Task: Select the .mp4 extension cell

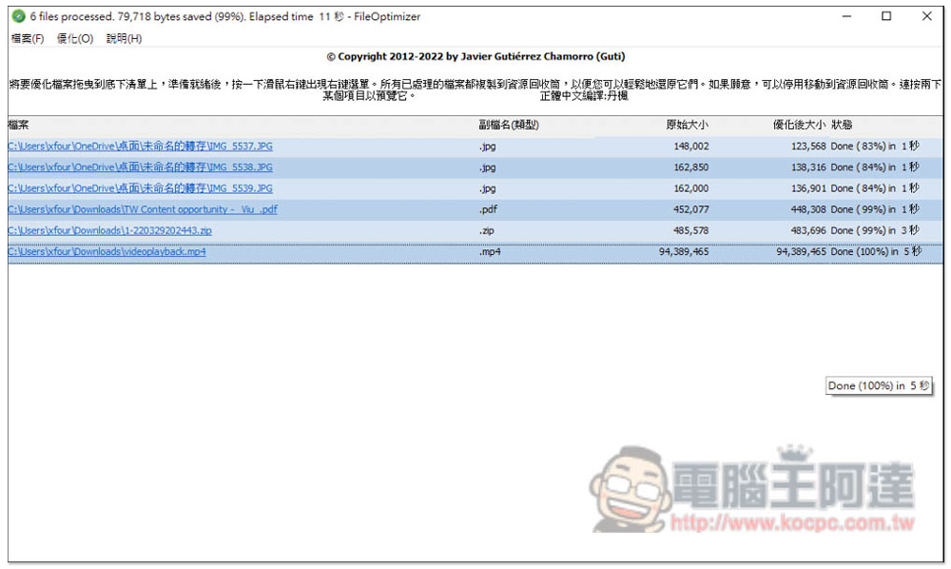Action: point(490,252)
